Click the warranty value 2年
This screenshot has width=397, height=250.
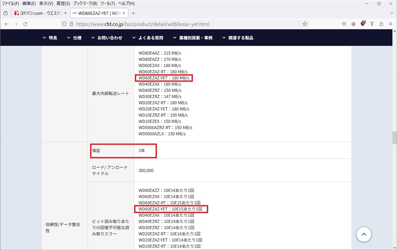(142, 151)
